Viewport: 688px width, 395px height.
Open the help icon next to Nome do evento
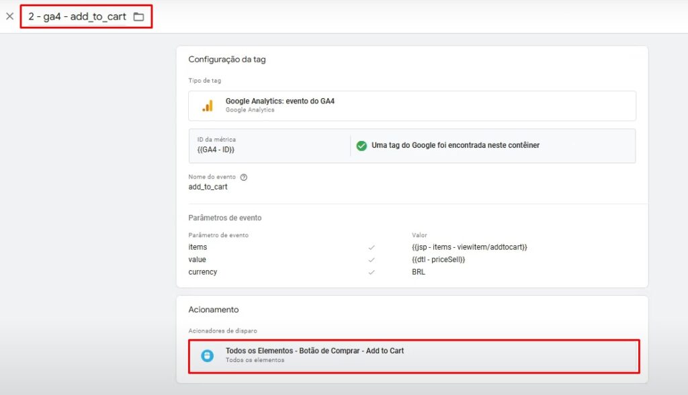coord(244,177)
